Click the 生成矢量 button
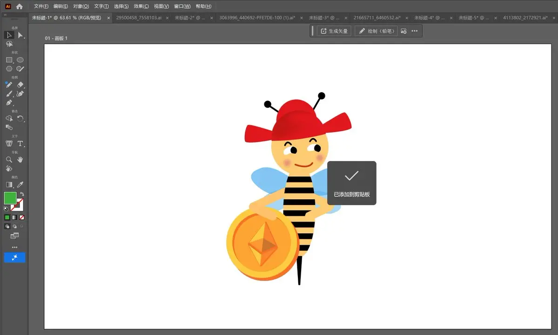This screenshot has width=558, height=335. (x=334, y=31)
